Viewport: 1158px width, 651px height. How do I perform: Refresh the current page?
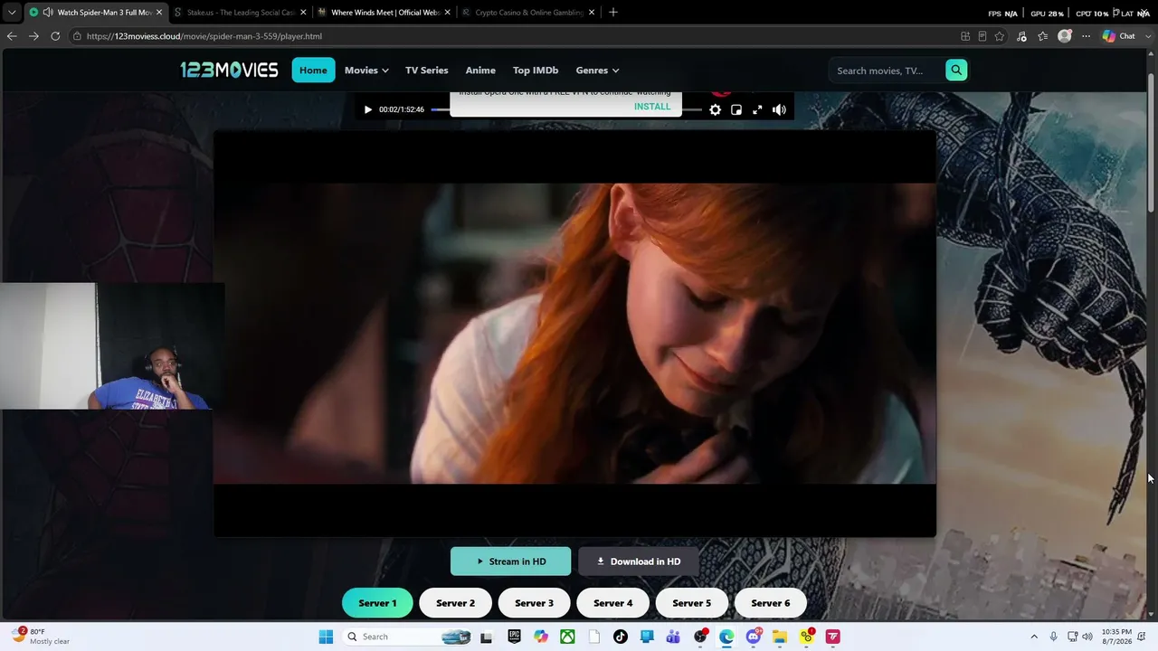point(55,36)
